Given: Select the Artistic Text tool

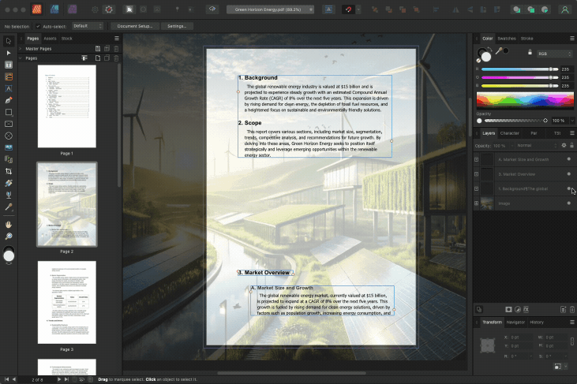Looking at the screenshot, I should 9,88.
